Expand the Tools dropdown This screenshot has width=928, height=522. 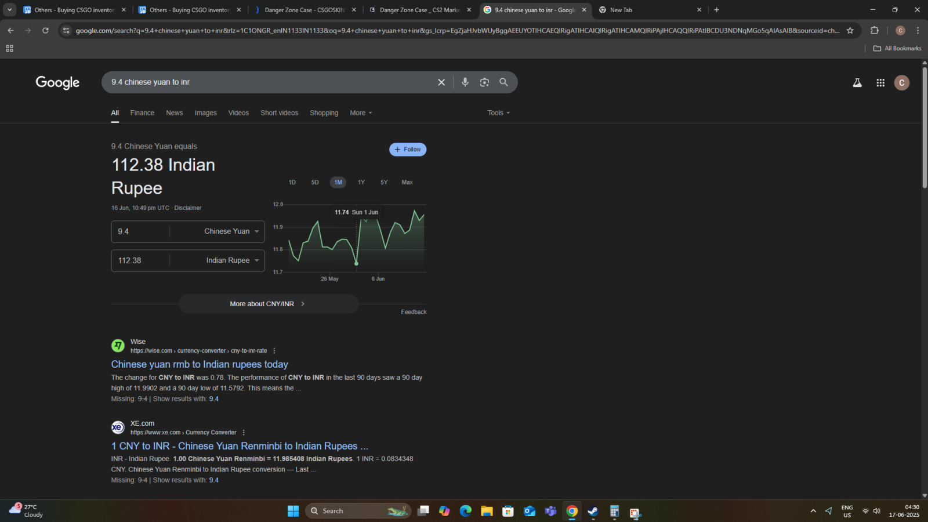(x=499, y=113)
